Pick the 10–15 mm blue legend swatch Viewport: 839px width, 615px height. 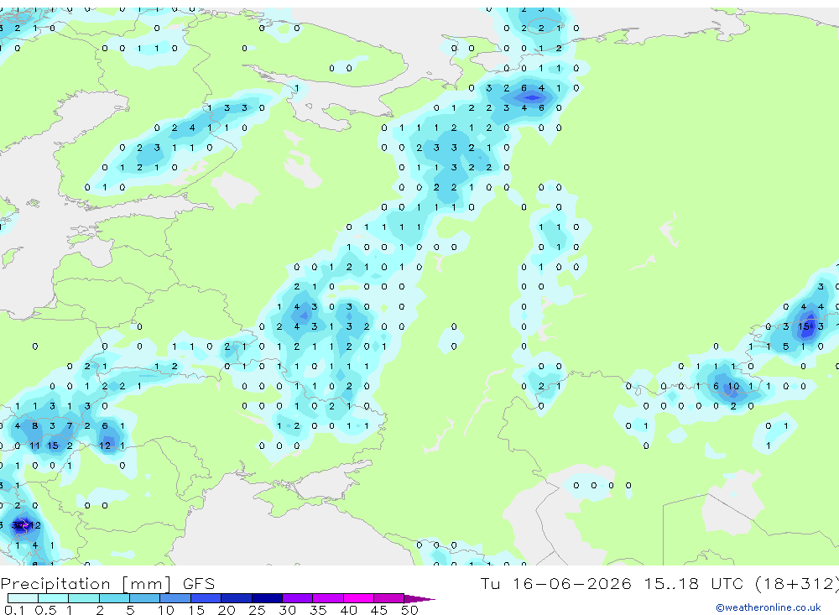pyautogui.click(x=175, y=598)
